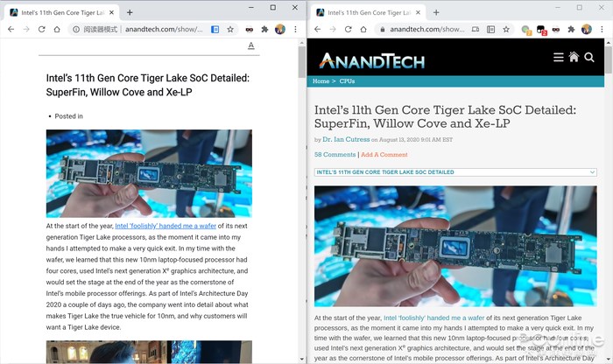This screenshot has width=613, height=364.
Task: Expand the Intel's 11th Gen Core Tiger Lake SoC Detailed dropdown
Action: tap(455, 172)
